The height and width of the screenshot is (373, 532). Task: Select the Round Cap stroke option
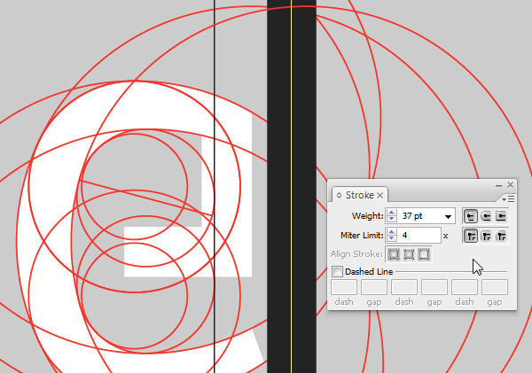[x=486, y=216]
